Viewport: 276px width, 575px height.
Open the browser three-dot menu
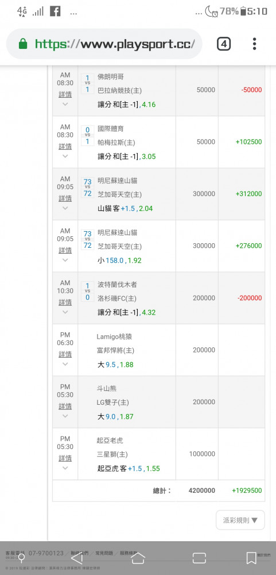(x=254, y=44)
